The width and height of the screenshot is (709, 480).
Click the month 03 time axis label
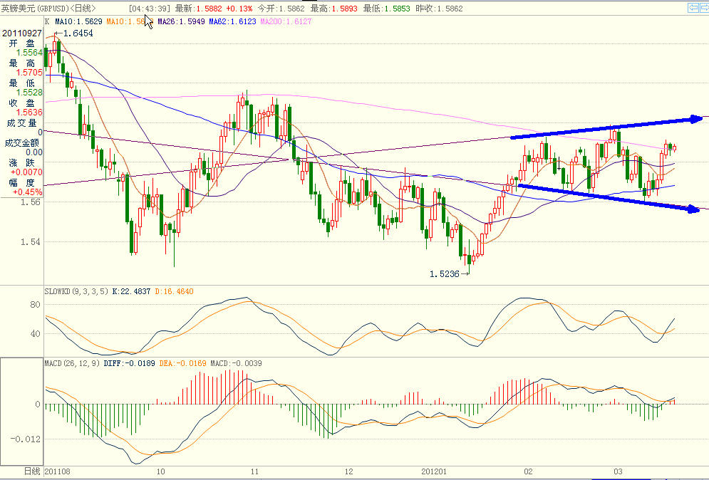tap(618, 472)
